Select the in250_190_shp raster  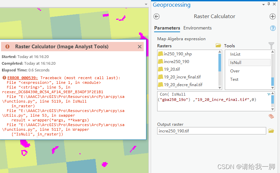178,54
